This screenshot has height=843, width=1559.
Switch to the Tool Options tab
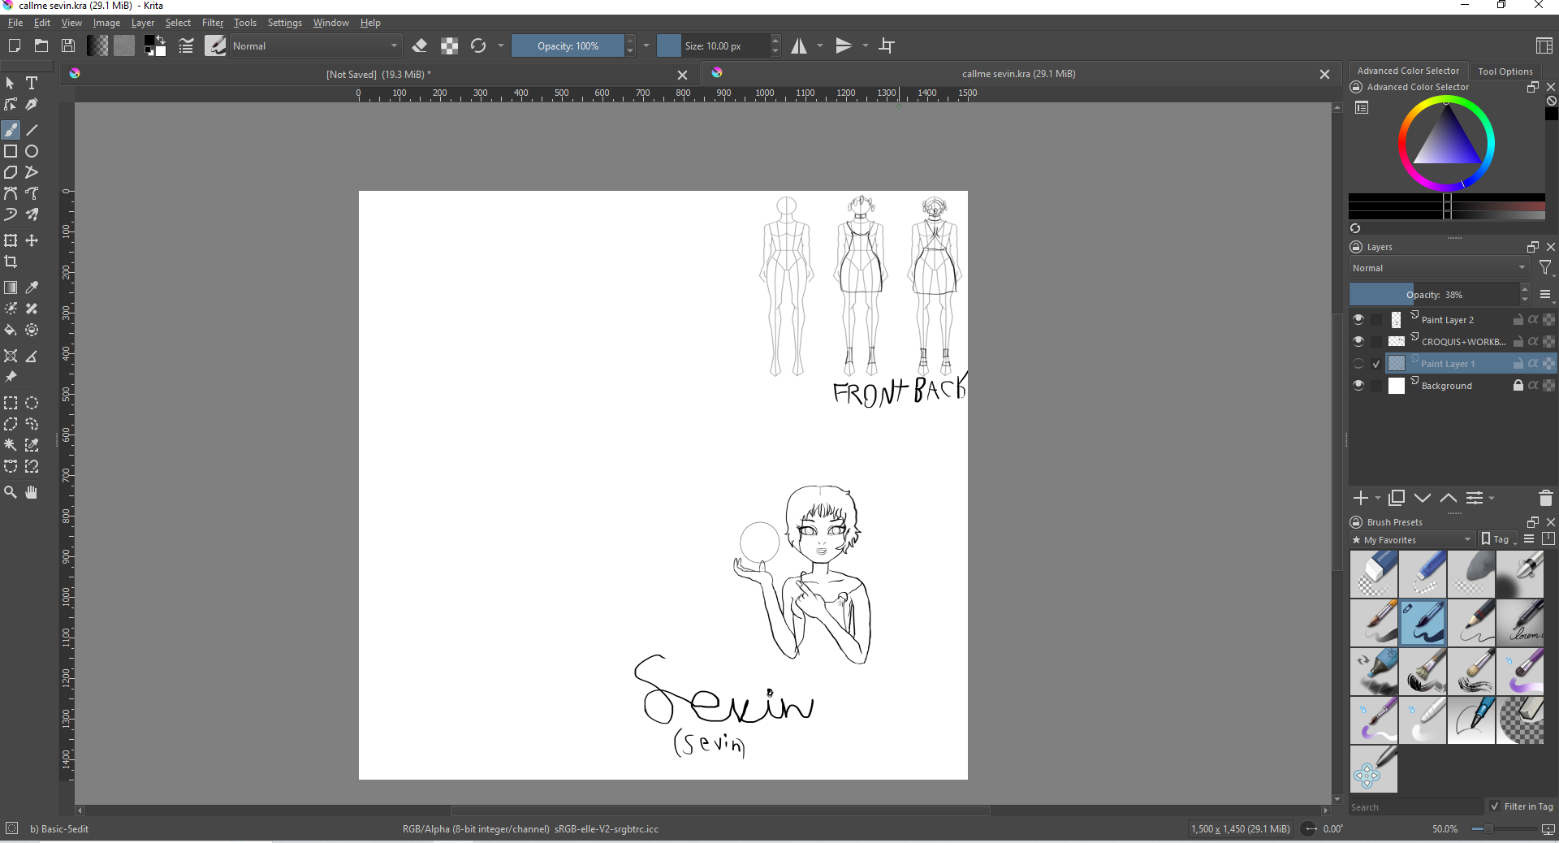click(1505, 71)
